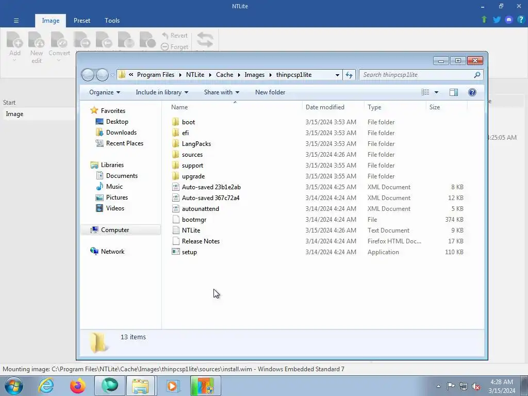Select the upgrade folder
The width and height of the screenshot is (528, 396).
click(x=188, y=176)
